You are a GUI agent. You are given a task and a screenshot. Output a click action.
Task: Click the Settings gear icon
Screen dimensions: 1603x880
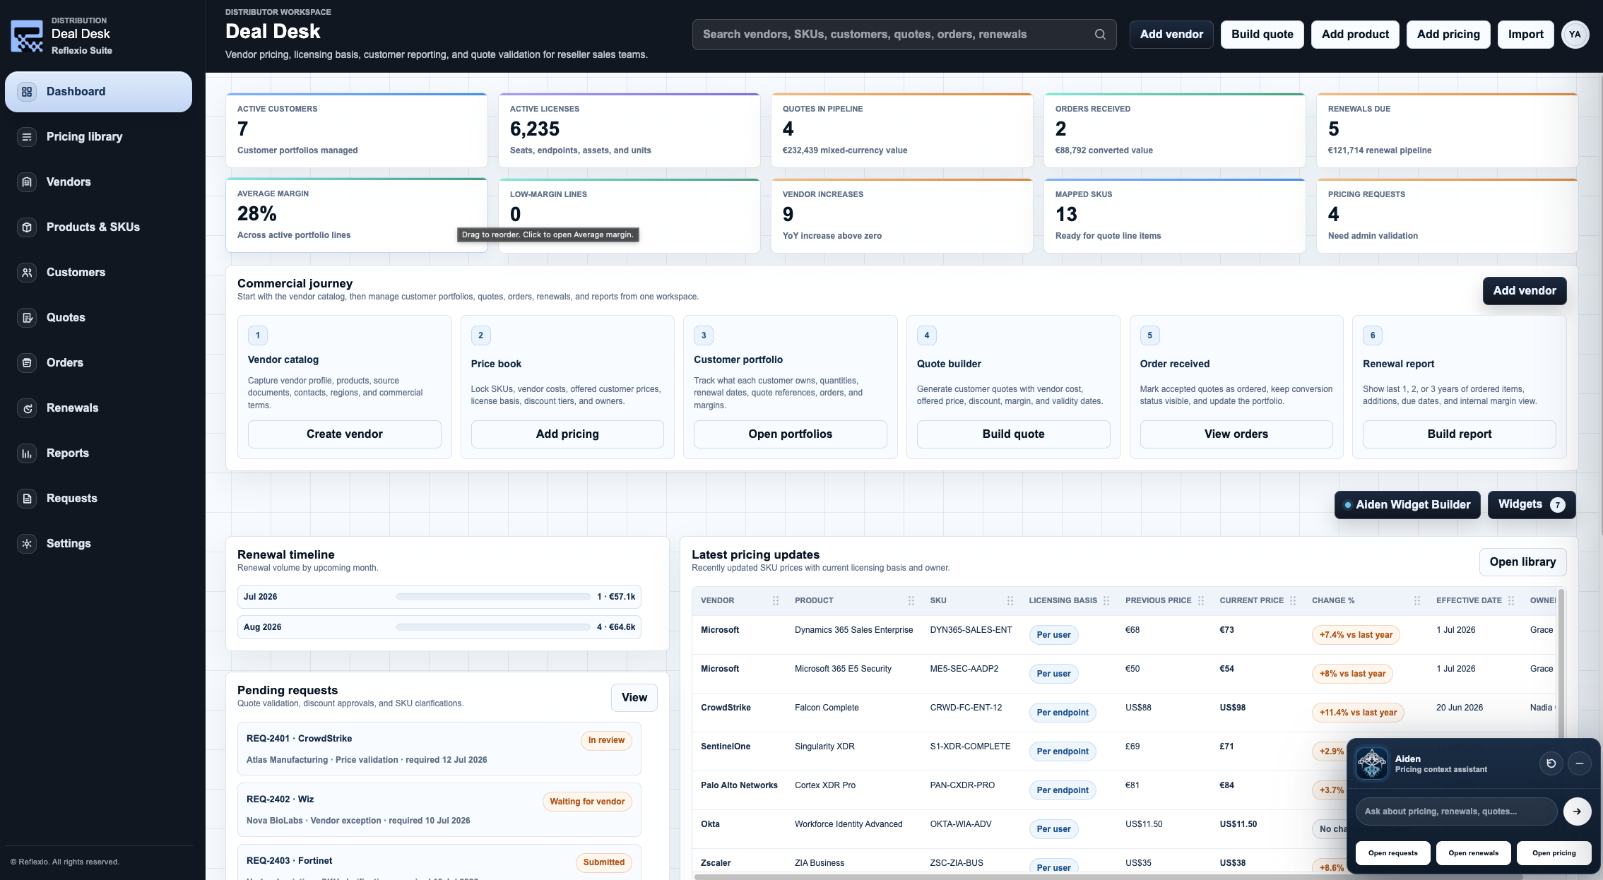(x=27, y=544)
